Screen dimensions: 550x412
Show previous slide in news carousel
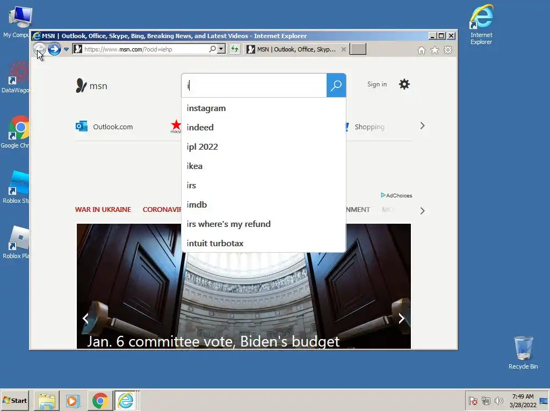85,318
